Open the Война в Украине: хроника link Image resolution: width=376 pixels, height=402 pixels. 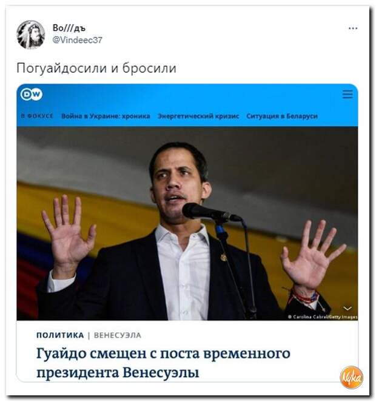[x=106, y=116]
